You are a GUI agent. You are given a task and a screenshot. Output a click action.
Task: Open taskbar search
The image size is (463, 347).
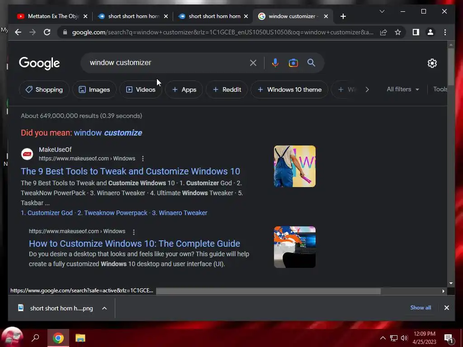click(35, 338)
